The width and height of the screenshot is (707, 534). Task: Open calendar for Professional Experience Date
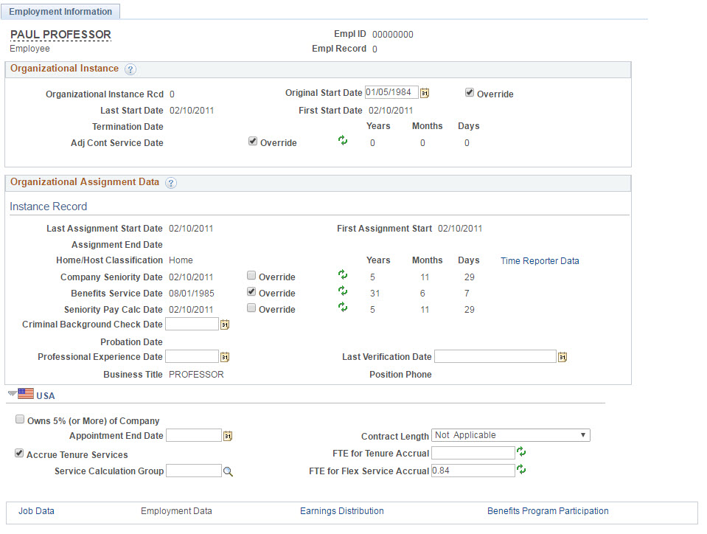[x=225, y=357]
